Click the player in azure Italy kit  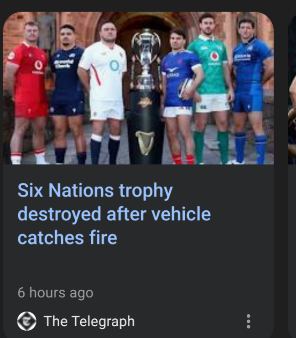251,90
